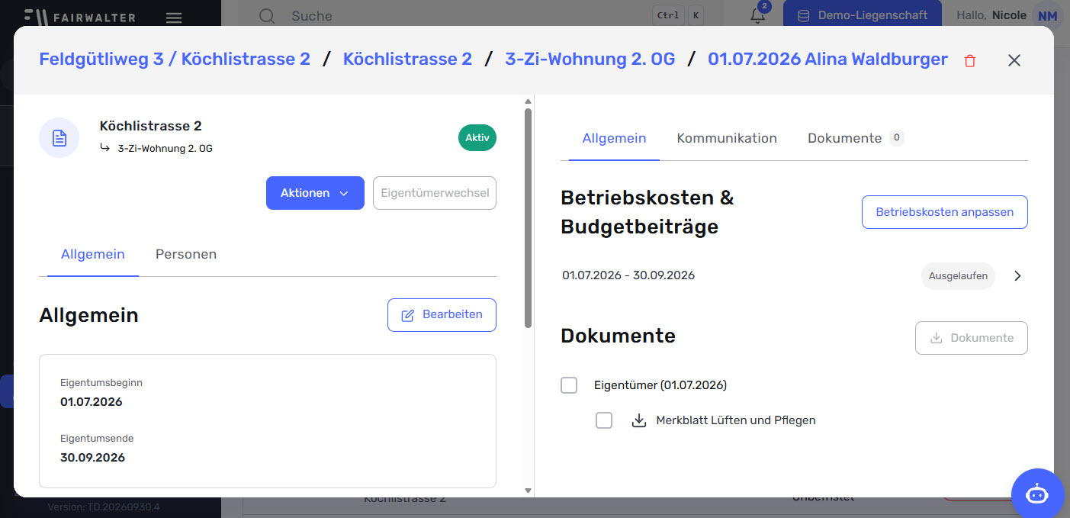1070x518 pixels.
Task: Click the Eigentümerwechsel button
Action: (435, 193)
